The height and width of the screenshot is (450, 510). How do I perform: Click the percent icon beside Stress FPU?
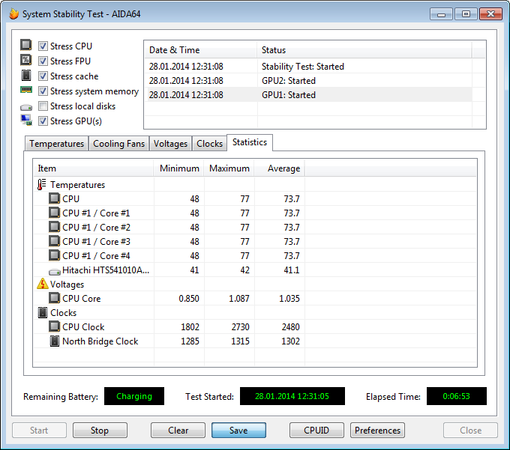click(26, 60)
